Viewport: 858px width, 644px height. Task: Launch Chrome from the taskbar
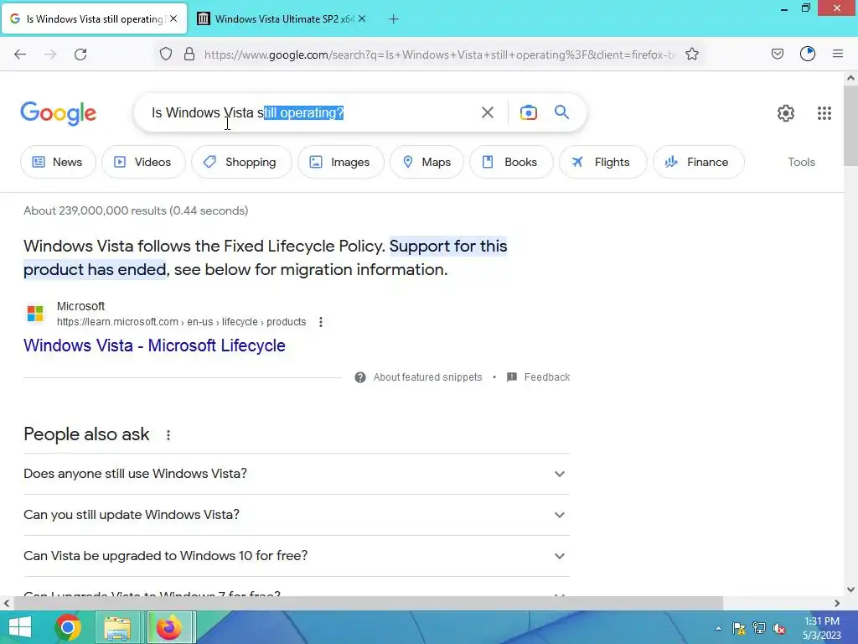tap(67, 627)
